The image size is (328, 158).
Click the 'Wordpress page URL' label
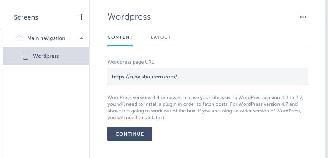pos(131,62)
